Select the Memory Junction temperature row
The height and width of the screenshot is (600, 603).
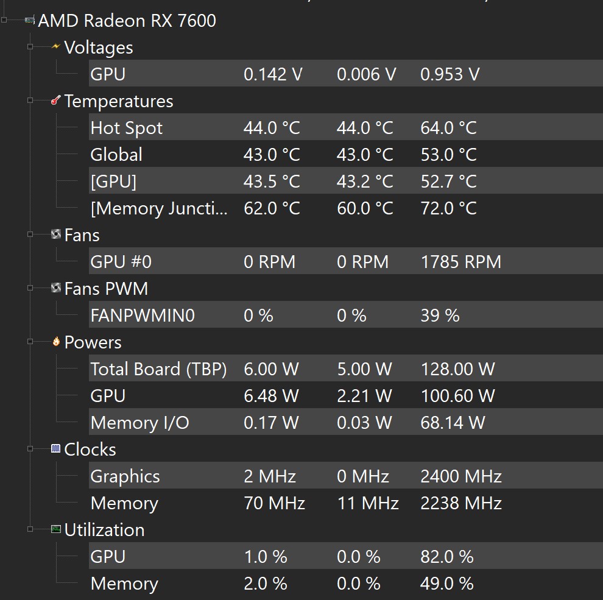[159, 208]
